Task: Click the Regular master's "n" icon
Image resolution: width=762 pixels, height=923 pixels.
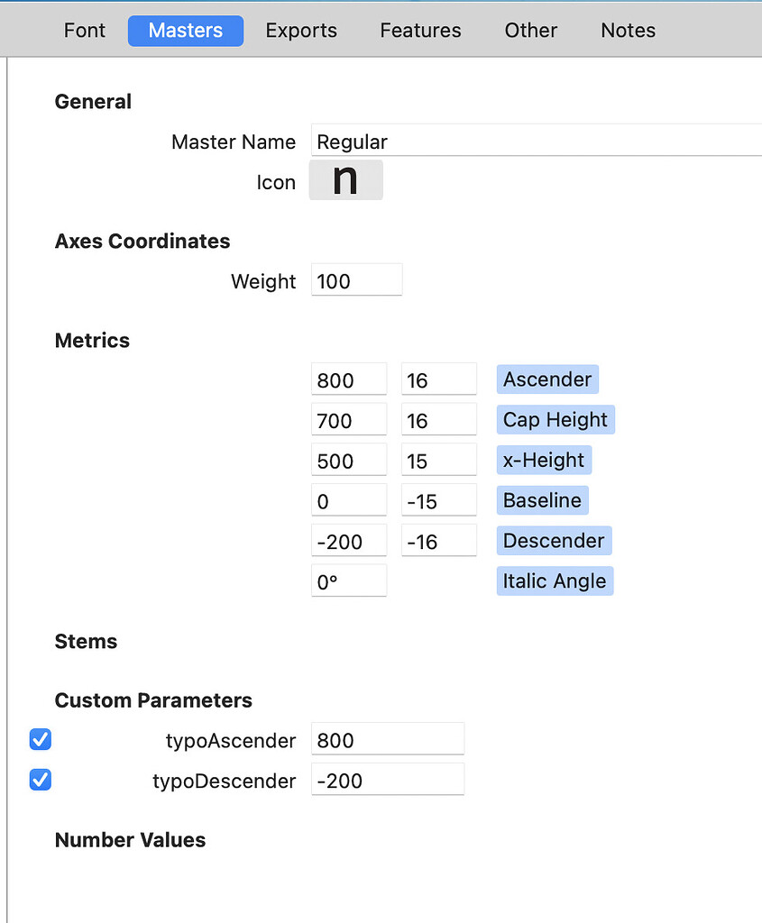Action: click(345, 179)
